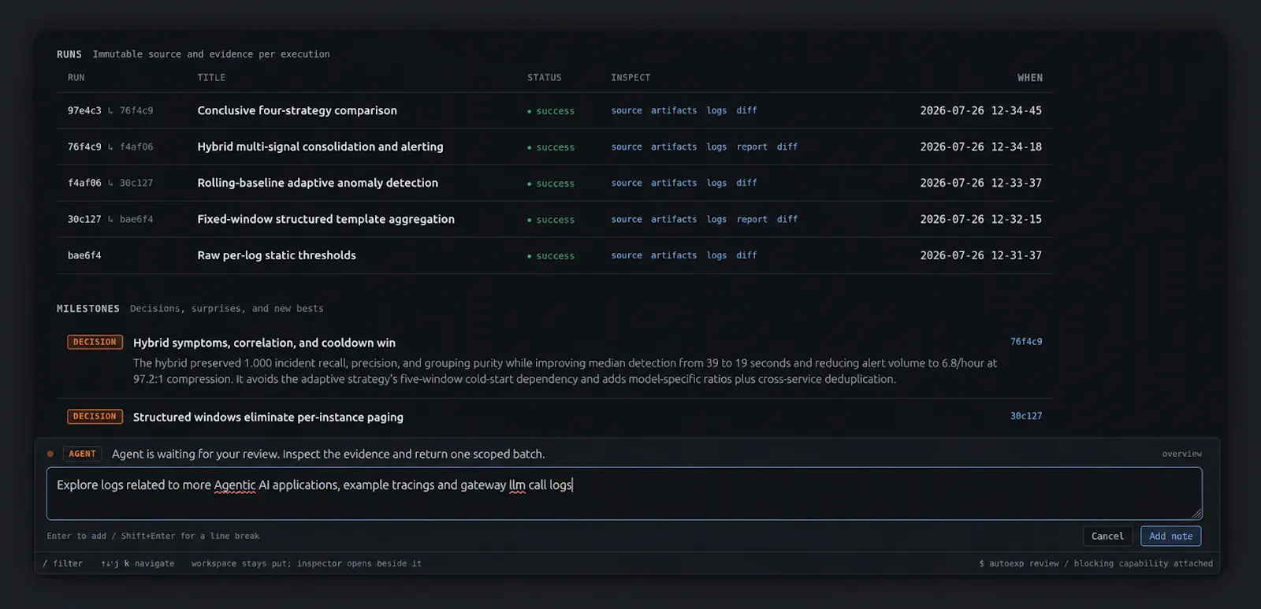Open source for Raw per-log static thresholds
Screen dimensions: 1261x609
tap(627, 255)
